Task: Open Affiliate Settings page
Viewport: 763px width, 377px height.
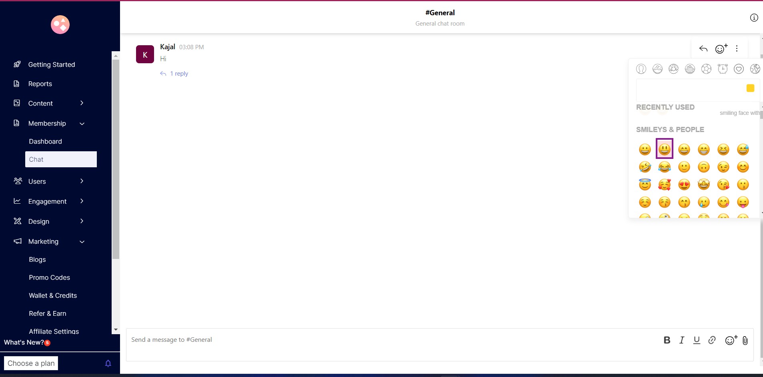Action: [x=54, y=331]
